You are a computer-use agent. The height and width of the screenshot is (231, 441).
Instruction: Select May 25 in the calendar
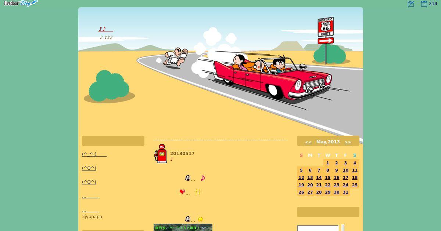(355, 185)
